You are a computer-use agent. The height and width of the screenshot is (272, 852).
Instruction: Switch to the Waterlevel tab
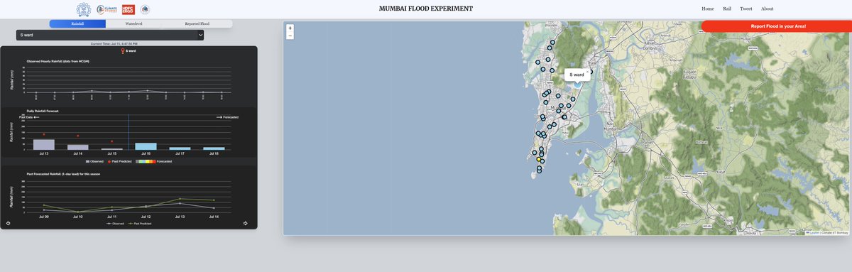(x=133, y=23)
